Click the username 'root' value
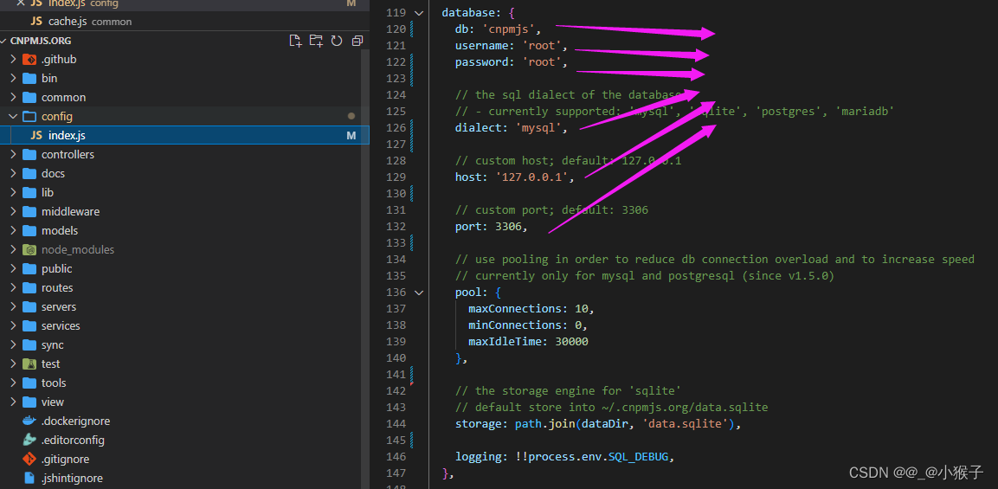 [x=542, y=45]
